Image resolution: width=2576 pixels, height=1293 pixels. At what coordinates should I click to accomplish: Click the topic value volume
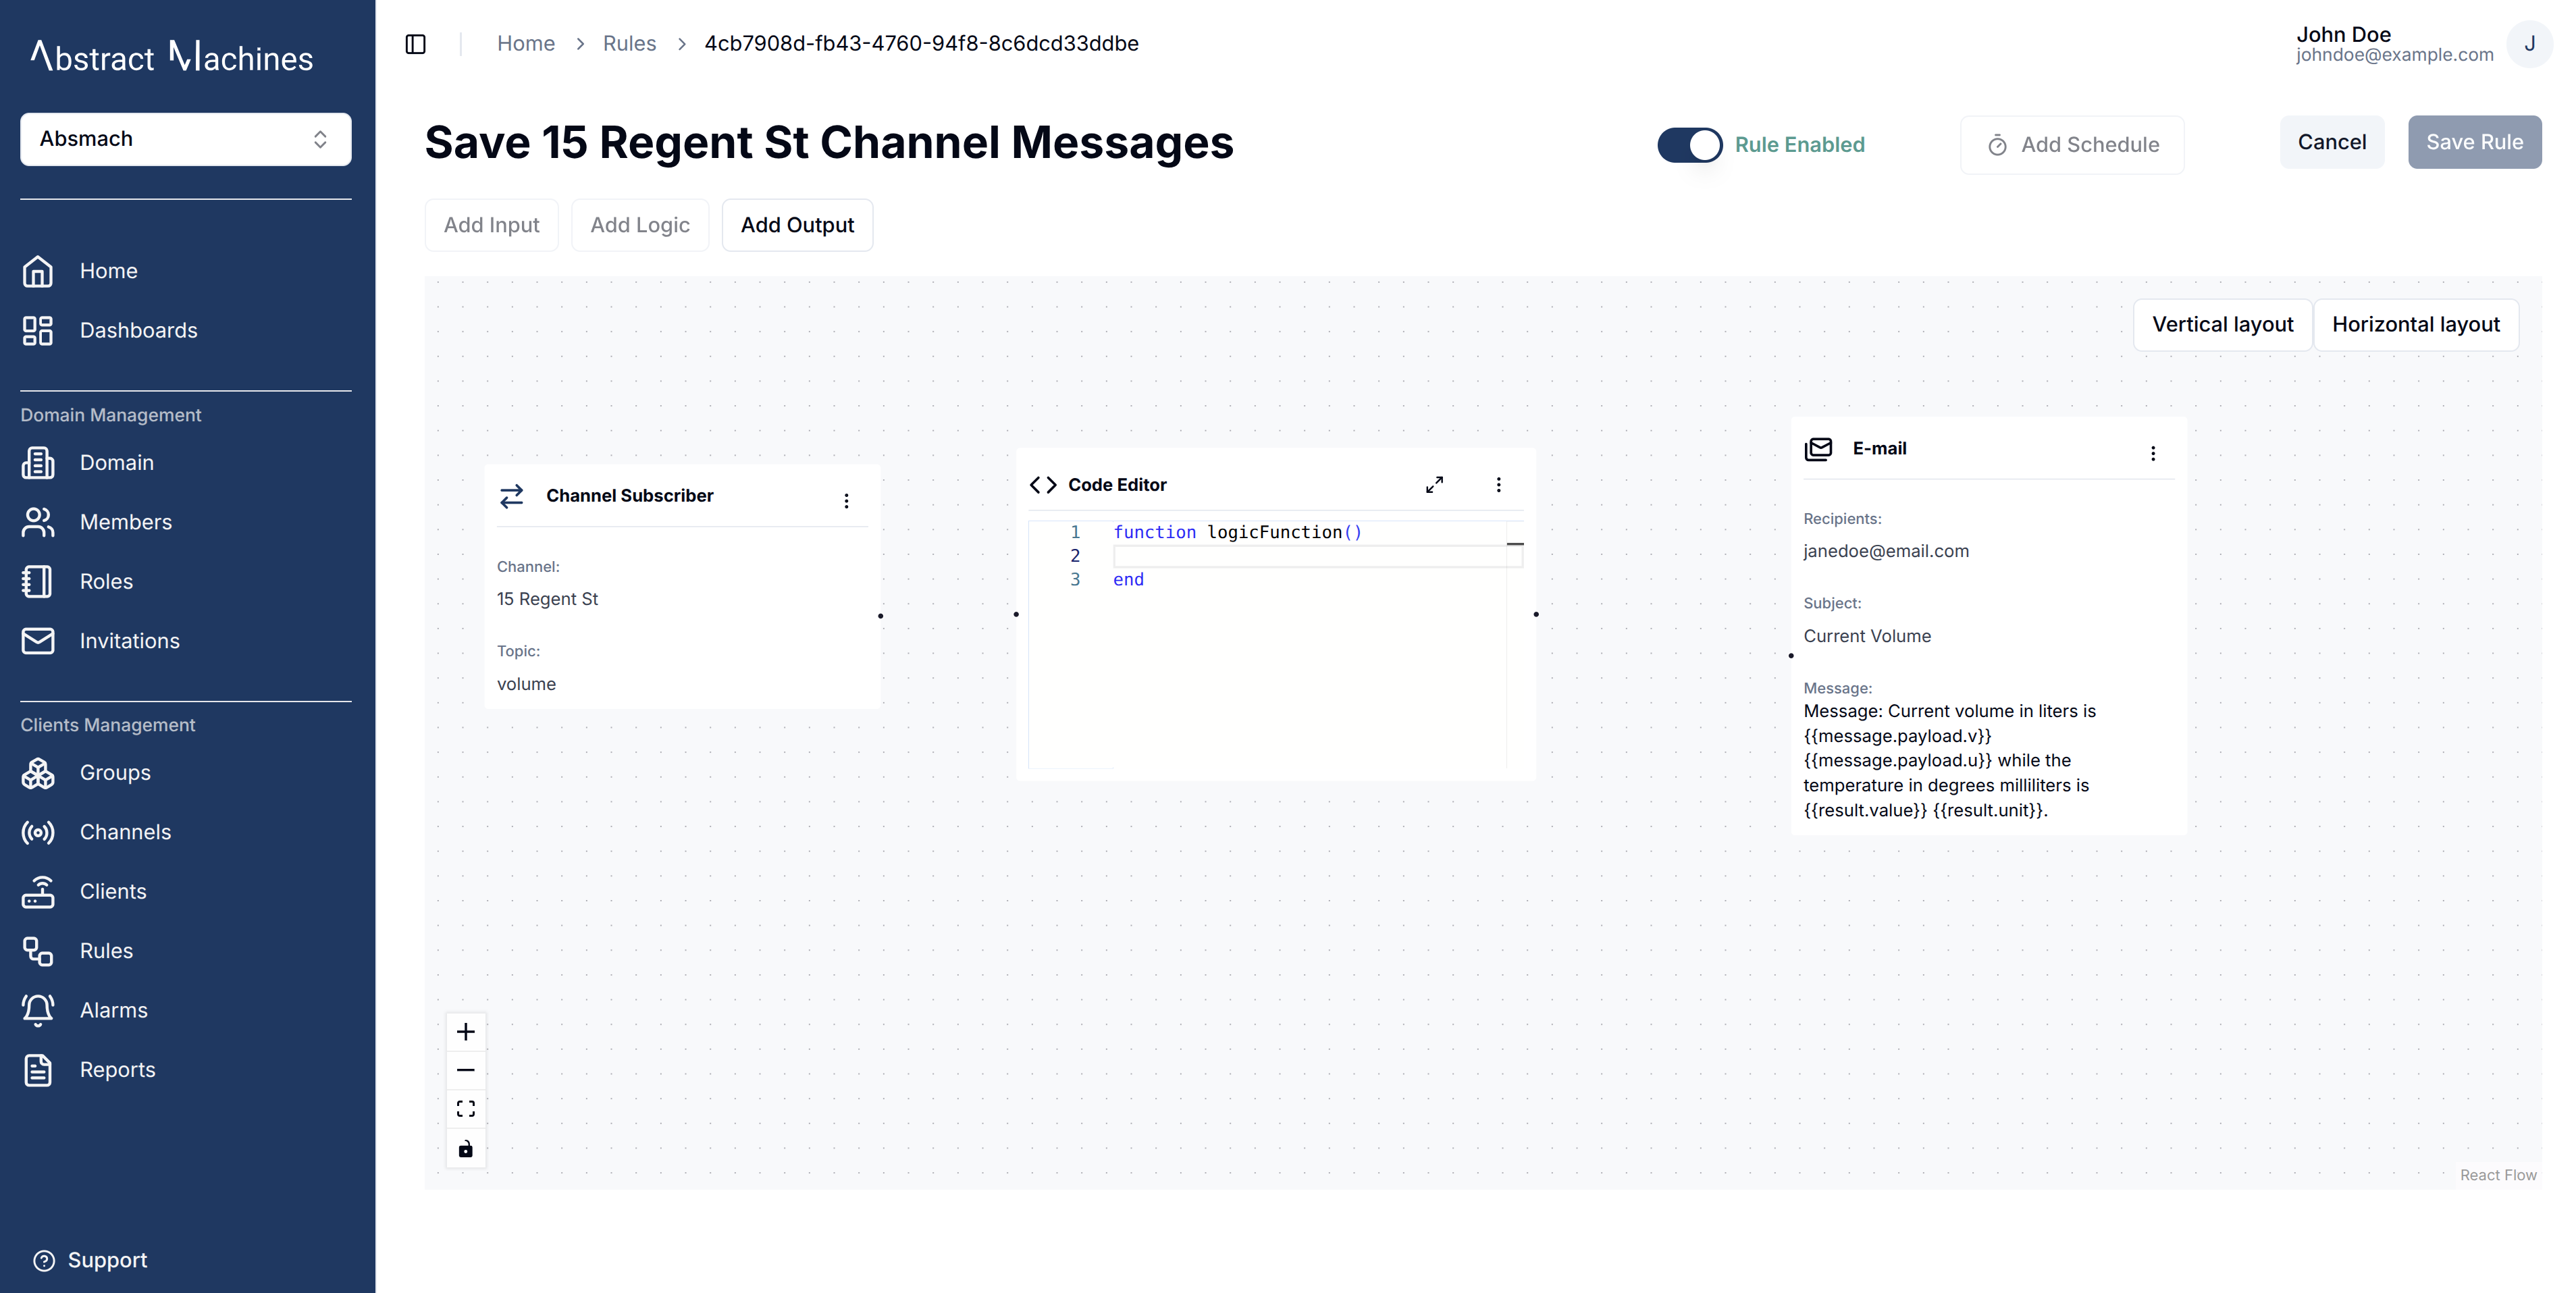coord(526,684)
